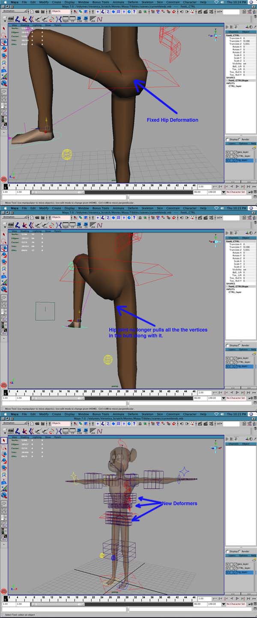Click the Gra shelf button in bottom screenshot
257x618 pixels.
[x=45, y=431]
